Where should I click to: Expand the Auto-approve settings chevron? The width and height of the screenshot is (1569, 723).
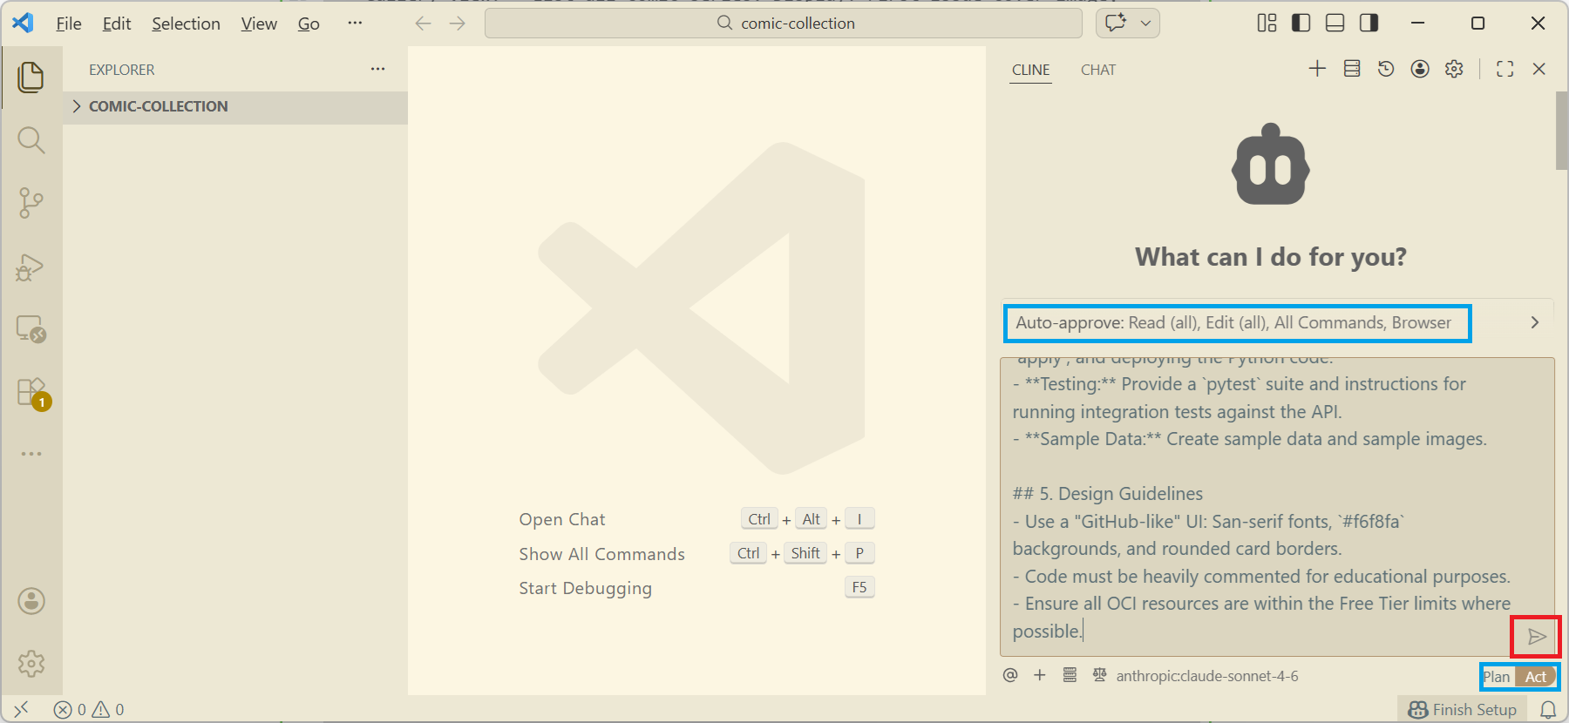click(x=1535, y=322)
